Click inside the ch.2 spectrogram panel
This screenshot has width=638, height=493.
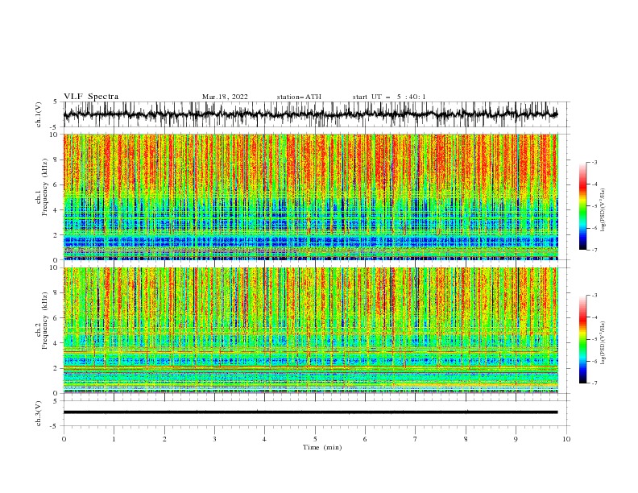tap(310, 330)
